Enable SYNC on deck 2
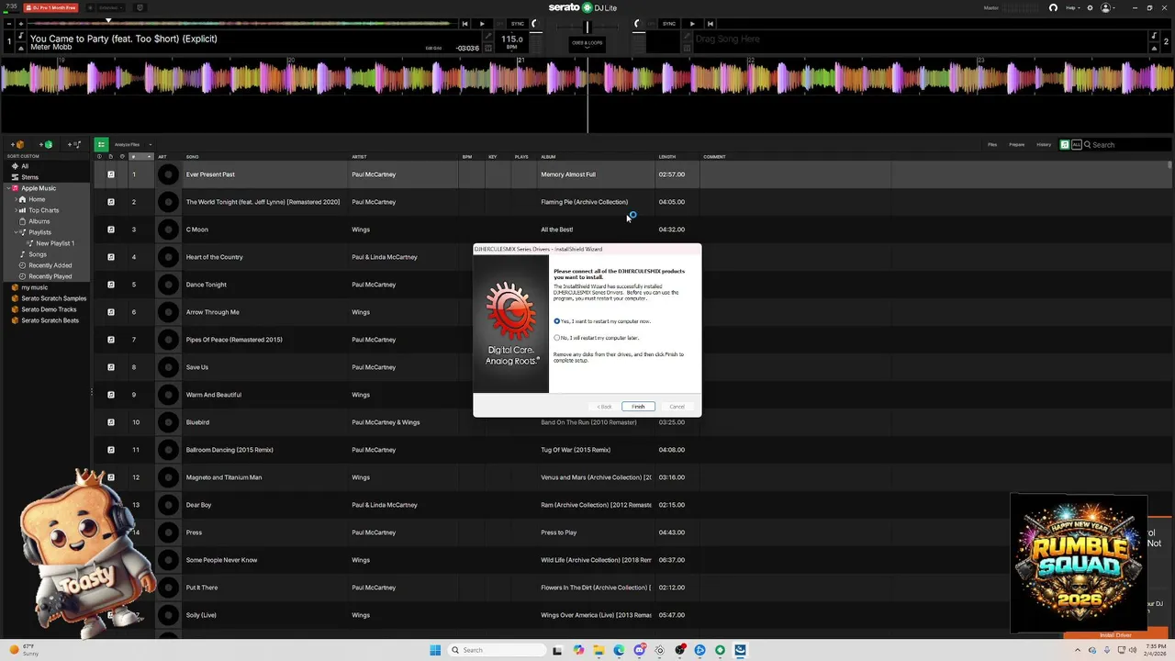The height and width of the screenshot is (661, 1175). point(669,24)
